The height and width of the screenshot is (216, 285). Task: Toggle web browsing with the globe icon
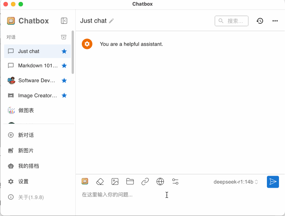160,181
